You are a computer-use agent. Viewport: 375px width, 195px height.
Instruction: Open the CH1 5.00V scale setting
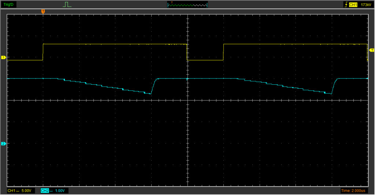(x=27, y=191)
